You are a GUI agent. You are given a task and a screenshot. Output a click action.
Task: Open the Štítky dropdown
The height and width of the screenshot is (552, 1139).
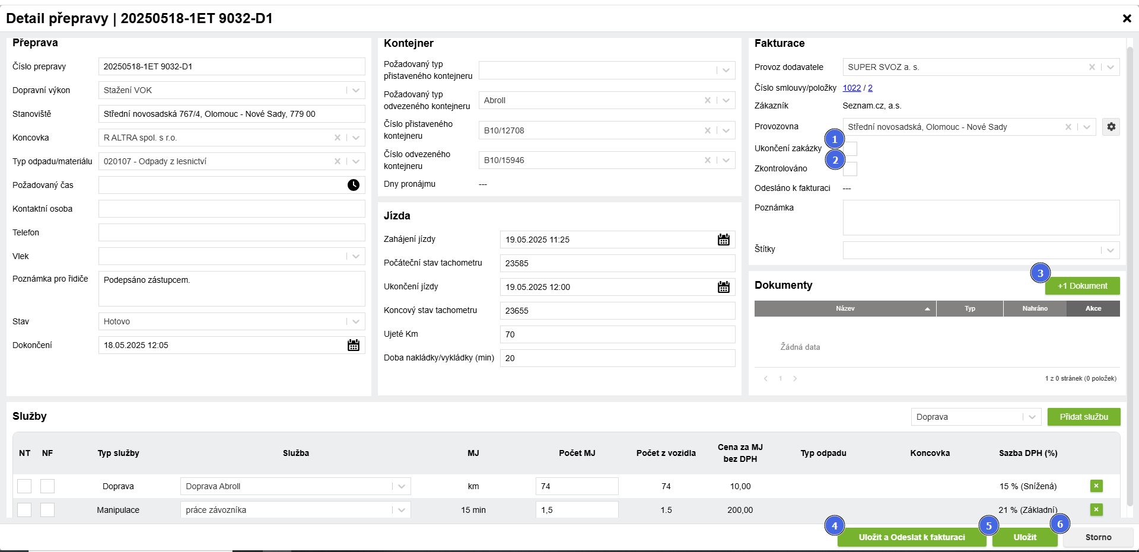coord(1110,250)
